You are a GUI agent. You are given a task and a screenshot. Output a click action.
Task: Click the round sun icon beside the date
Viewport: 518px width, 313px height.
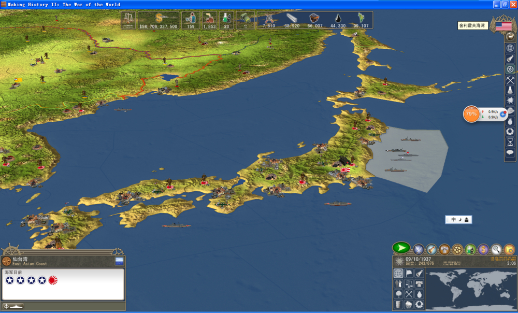click(x=399, y=261)
